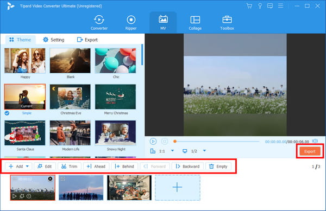Screen dimensions: 326x211
Task: Open the Collage module
Action: pyautogui.click(x=195, y=23)
